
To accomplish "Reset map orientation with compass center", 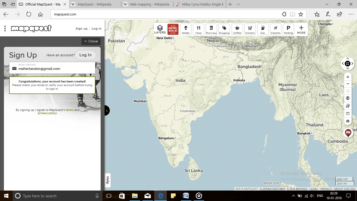I will pos(348,63).
